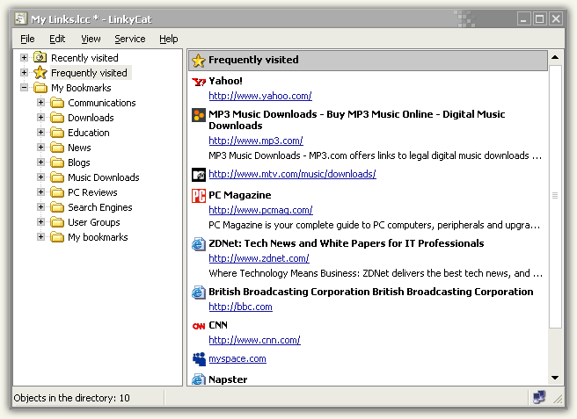577x419 pixels.
Task: Expand the User Groups folder
Action: pos(40,222)
